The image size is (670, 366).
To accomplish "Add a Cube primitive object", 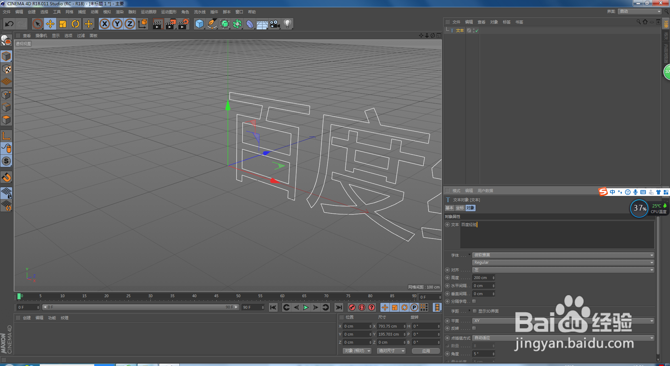I will tap(199, 24).
